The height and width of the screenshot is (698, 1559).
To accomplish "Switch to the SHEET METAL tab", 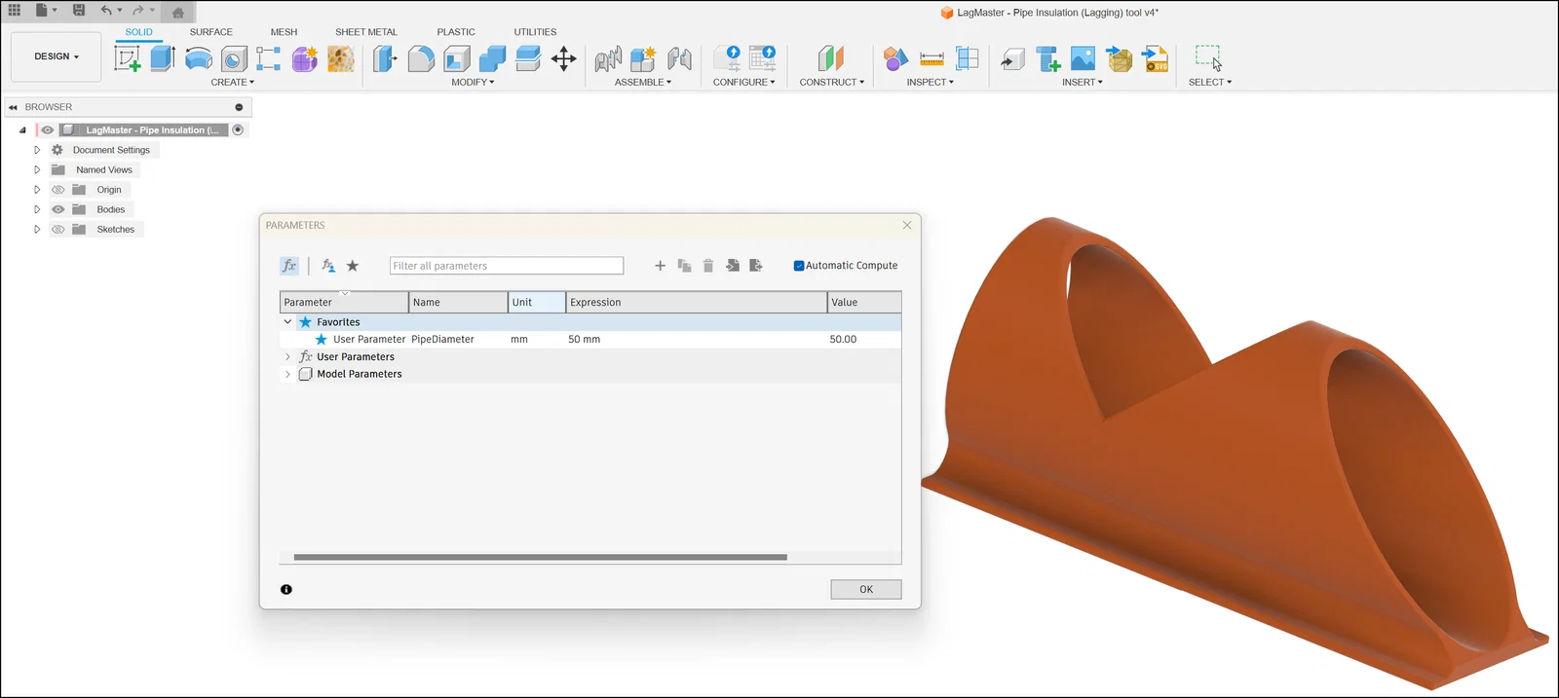I will coord(366,32).
